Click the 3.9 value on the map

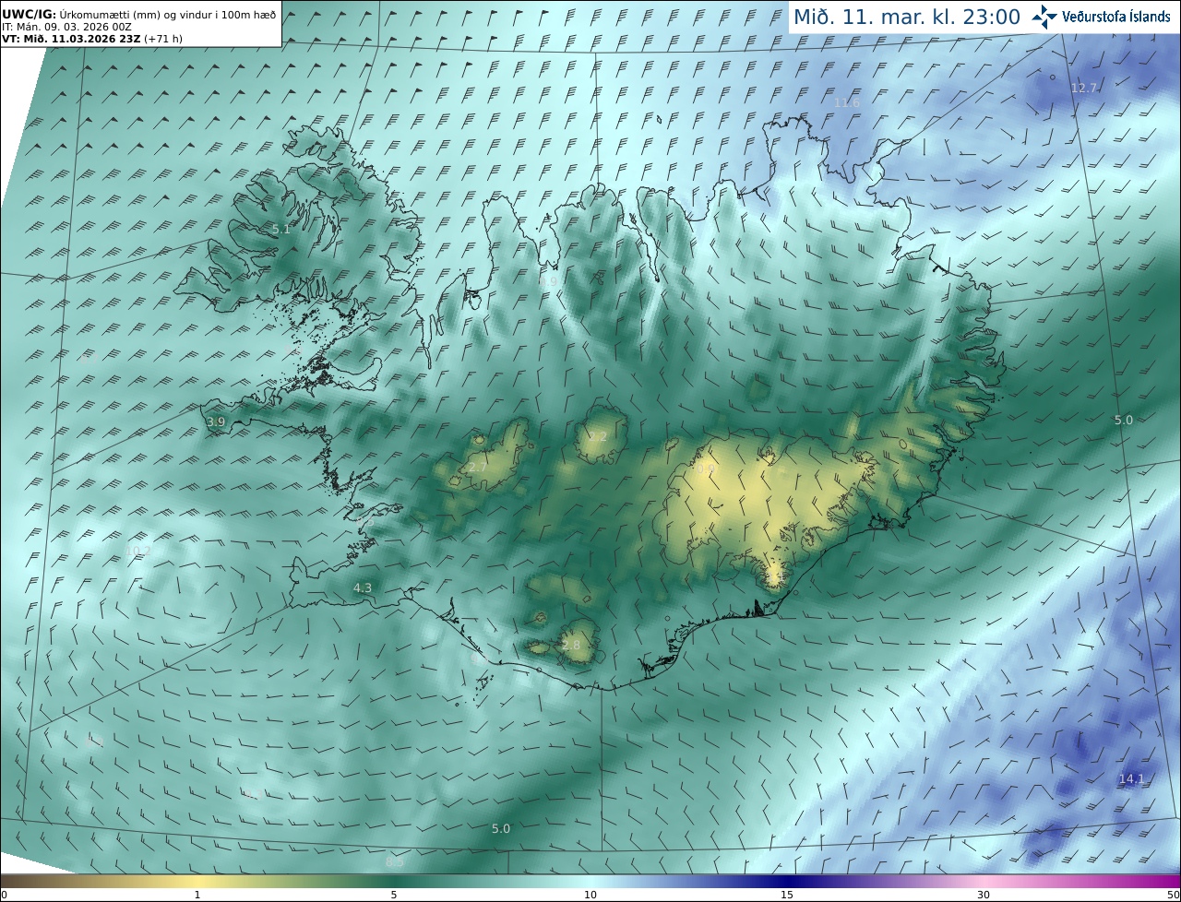(216, 421)
